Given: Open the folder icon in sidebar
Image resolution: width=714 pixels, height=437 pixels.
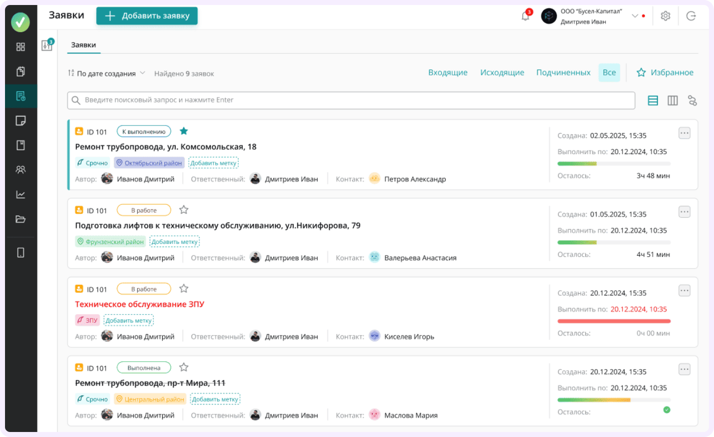Looking at the screenshot, I should click(21, 219).
